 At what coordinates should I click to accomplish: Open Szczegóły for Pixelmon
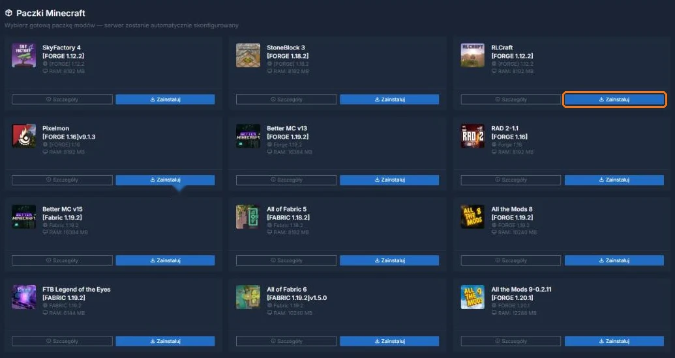(62, 180)
